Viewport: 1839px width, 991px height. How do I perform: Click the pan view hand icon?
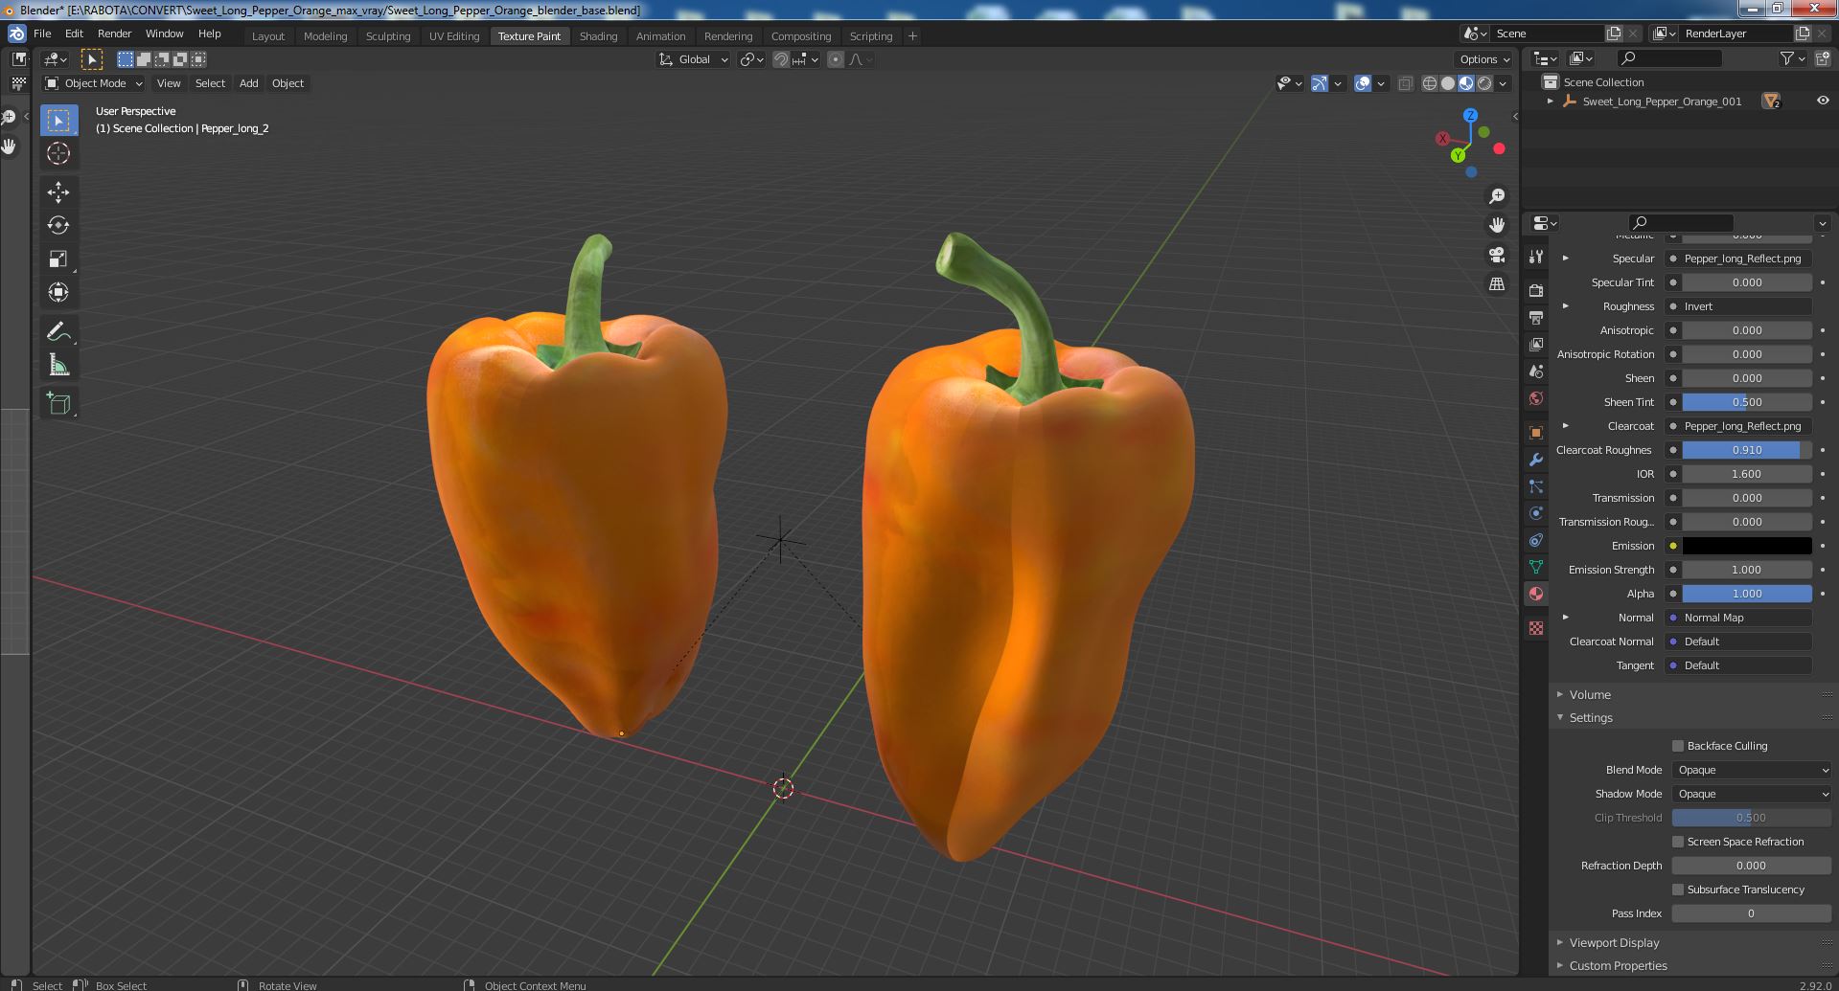[x=1496, y=225]
